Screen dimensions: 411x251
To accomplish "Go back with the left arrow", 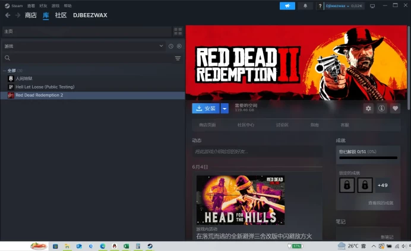I will 8,15.
